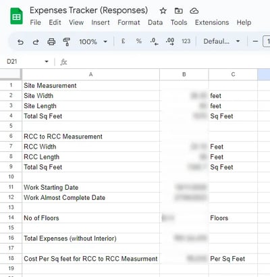Select the Work Starting Date cell
This screenshot has height=277, width=270.
pos(91,187)
